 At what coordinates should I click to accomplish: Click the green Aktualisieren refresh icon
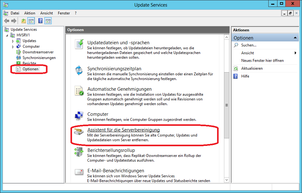click(x=236, y=68)
